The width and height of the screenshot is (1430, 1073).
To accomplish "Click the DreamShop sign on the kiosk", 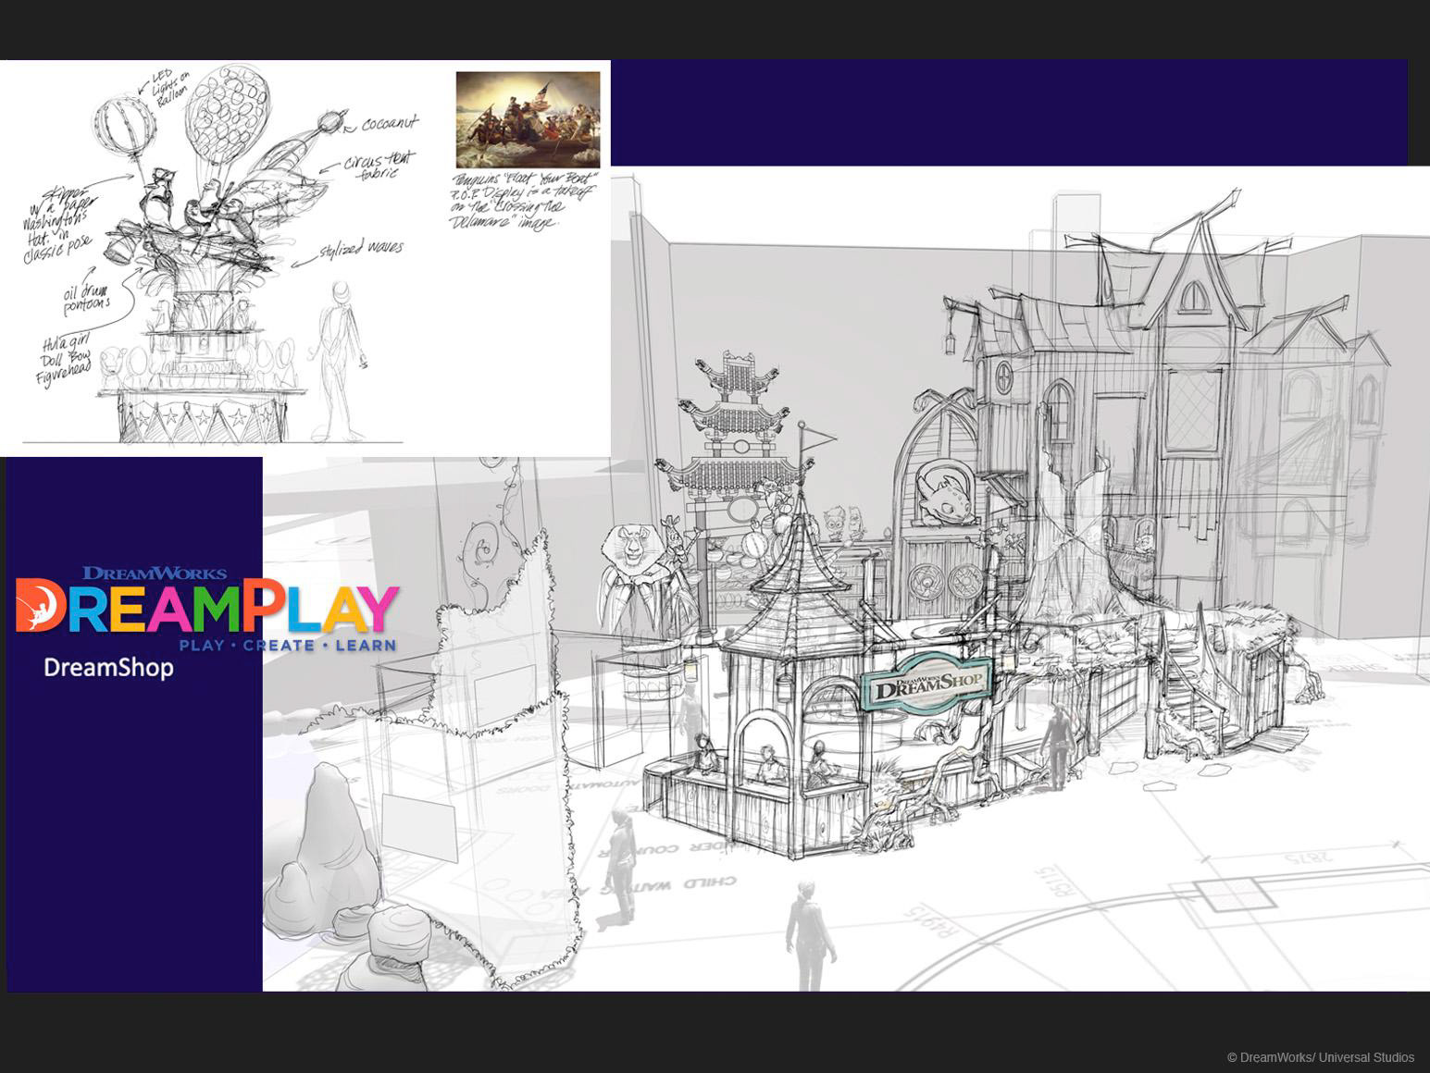I will pyautogui.click(x=927, y=684).
